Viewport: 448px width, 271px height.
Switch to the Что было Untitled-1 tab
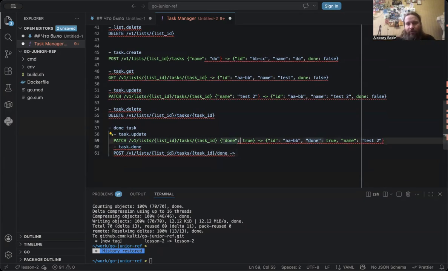tap(121, 18)
